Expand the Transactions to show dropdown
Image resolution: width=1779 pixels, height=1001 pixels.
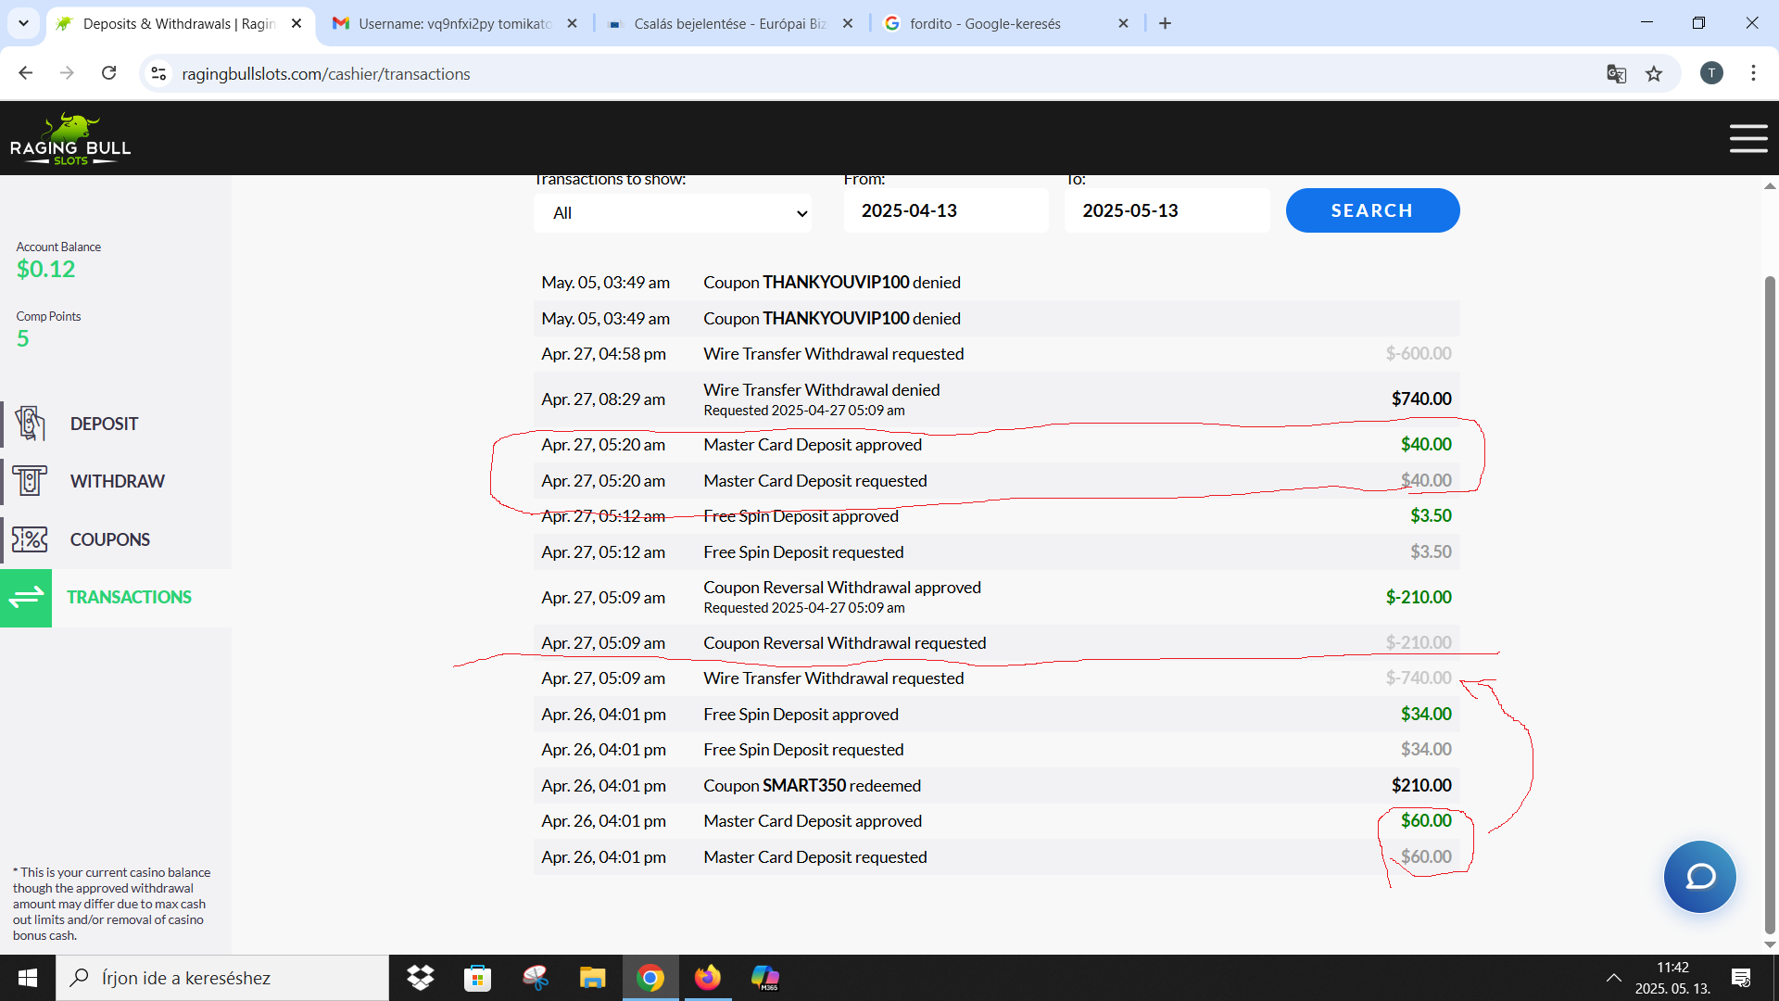(673, 213)
